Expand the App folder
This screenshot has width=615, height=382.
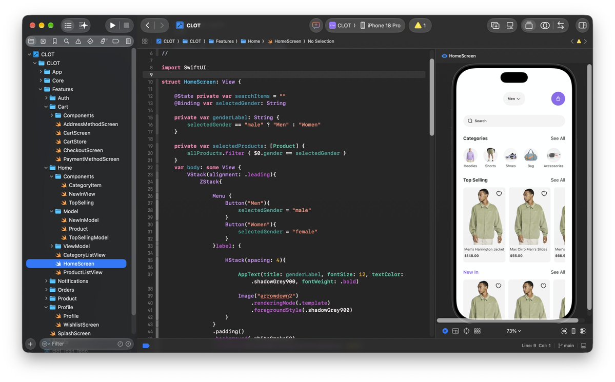[41, 72]
